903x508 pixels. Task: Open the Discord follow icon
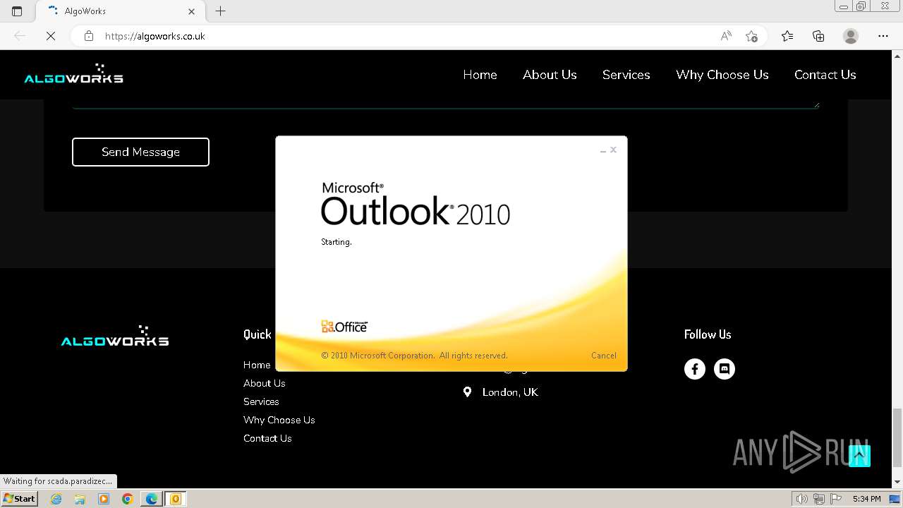pos(725,369)
